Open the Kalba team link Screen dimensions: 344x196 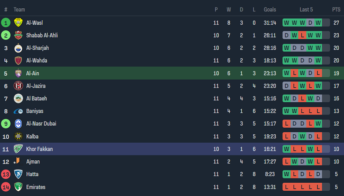tap(33, 137)
